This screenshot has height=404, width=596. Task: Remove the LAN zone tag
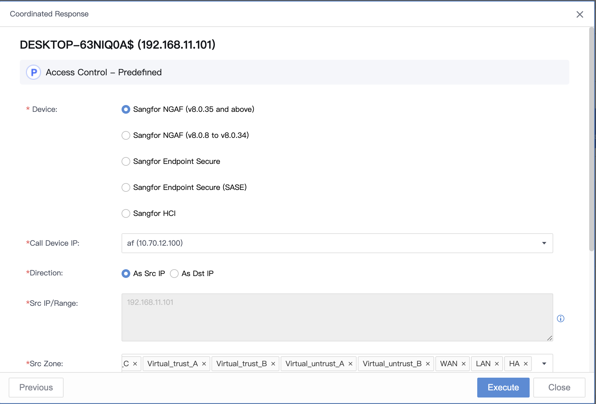coord(497,364)
